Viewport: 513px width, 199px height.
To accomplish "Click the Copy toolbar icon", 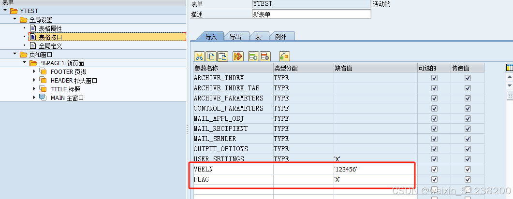I will coord(211,56).
